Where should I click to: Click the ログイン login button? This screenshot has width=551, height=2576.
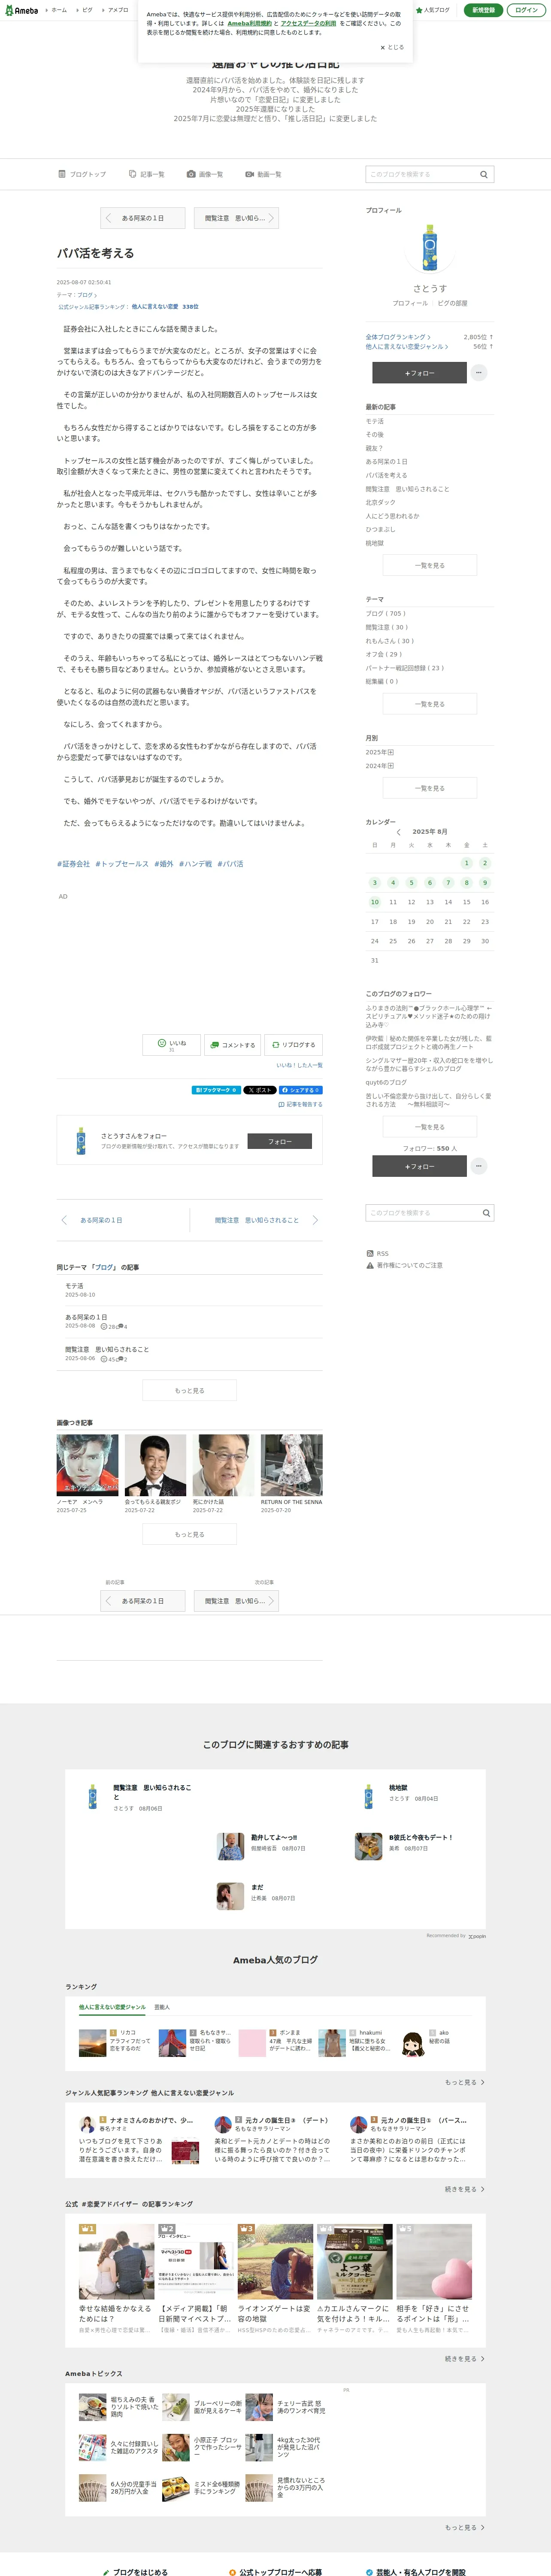(526, 10)
